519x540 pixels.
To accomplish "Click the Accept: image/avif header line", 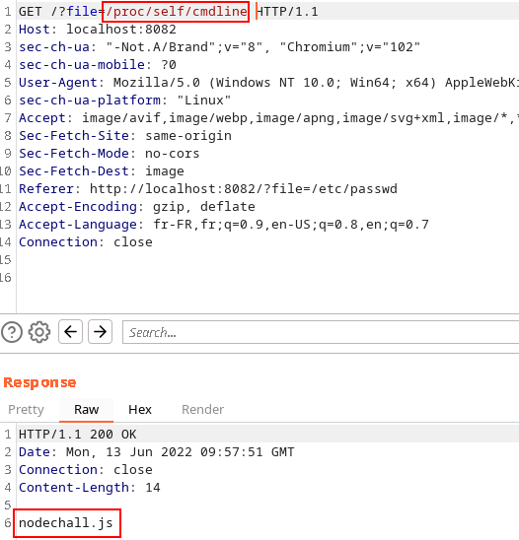I will pyautogui.click(x=268, y=118).
